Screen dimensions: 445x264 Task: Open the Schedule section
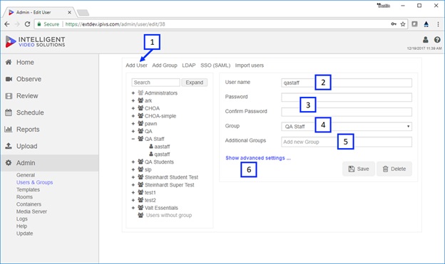tap(30, 112)
